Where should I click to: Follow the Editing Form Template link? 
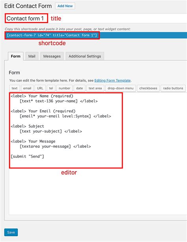pos(112,80)
